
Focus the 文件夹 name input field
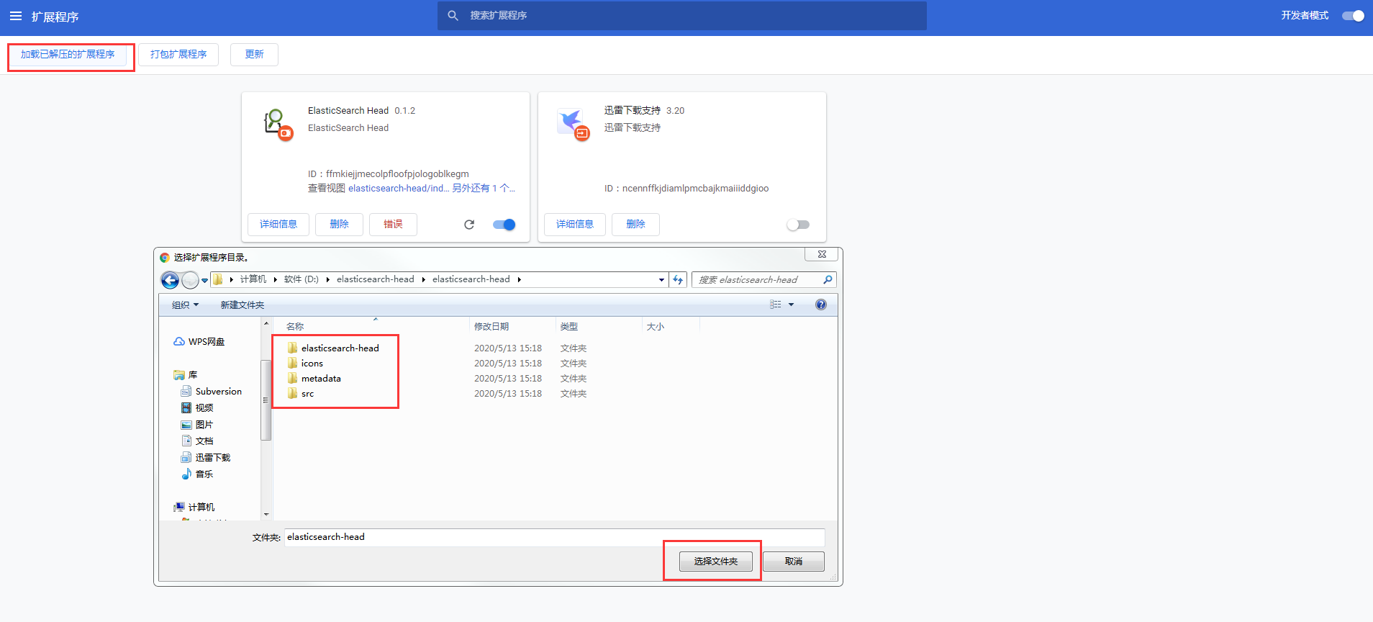point(554,537)
